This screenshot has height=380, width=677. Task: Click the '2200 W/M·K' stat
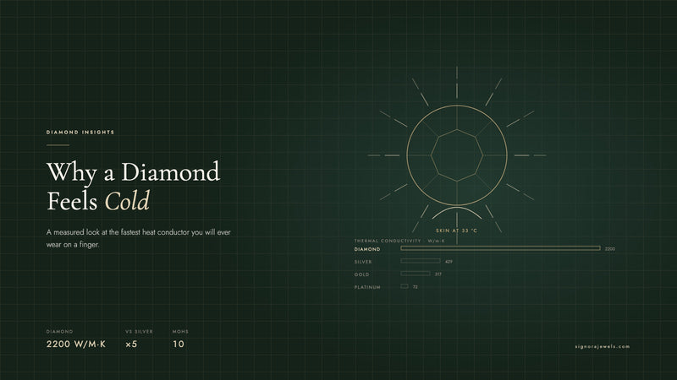(x=76, y=345)
